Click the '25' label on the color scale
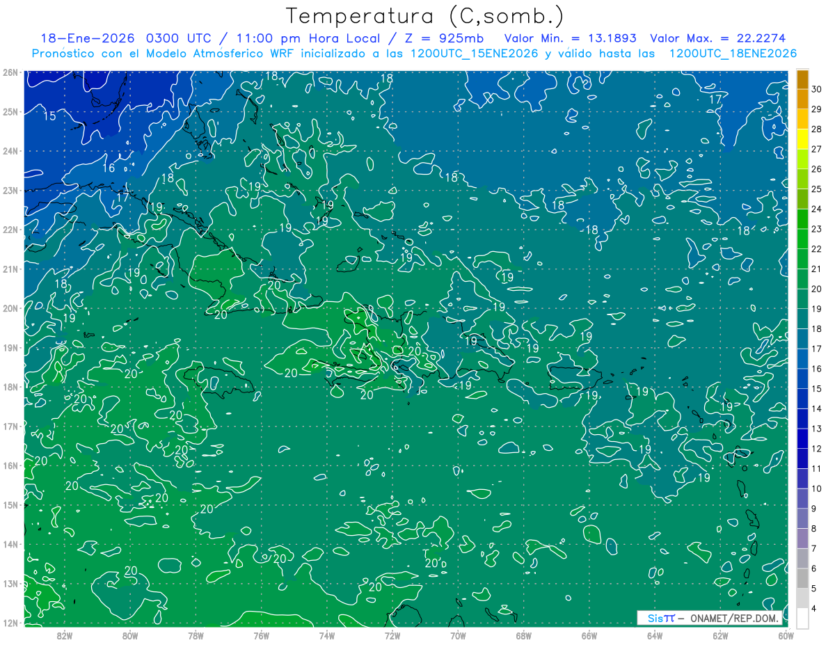Image resolution: width=835 pixels, height=645 pixels. (817, 189)
